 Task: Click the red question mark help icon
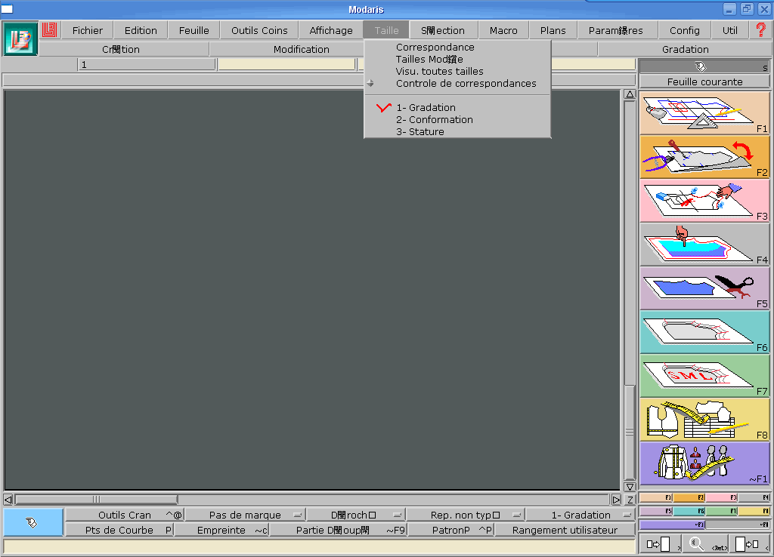tap(760, 30)
